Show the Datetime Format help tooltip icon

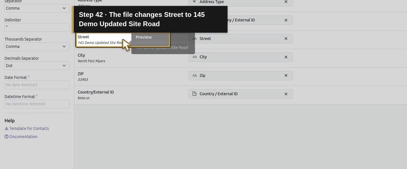(x=37, y=95)
